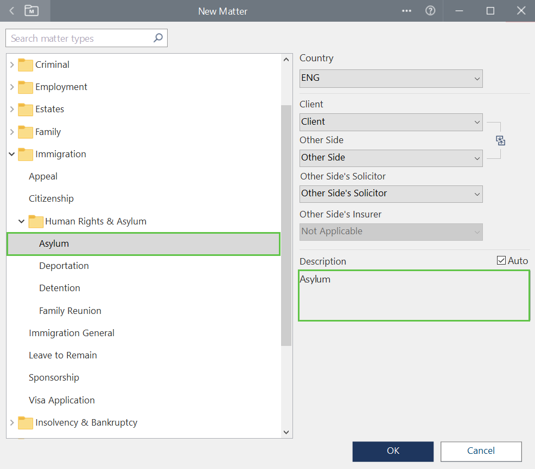Screen dimensions: 535x469
Task: Open the three-dot more options menu
Action: (407, 11)
